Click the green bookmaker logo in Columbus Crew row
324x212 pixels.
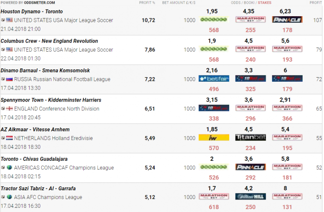click(214, 49)
